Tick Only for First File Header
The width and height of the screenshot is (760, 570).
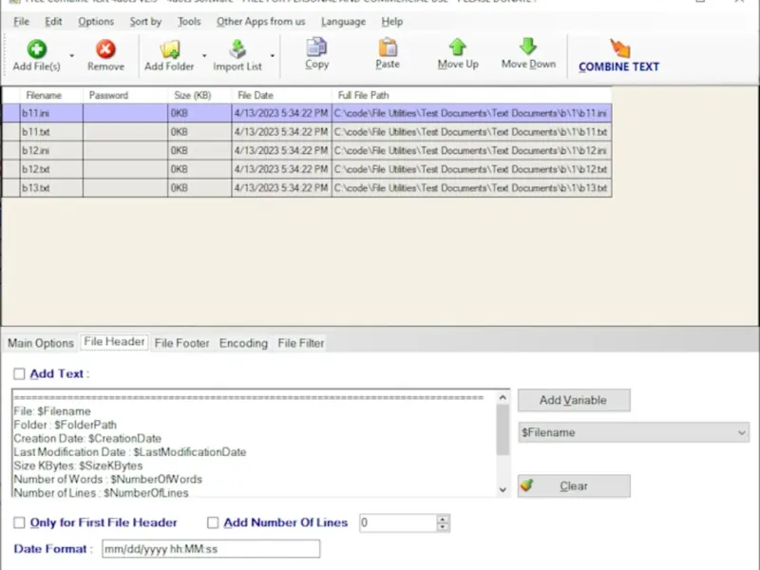point(20,522)
